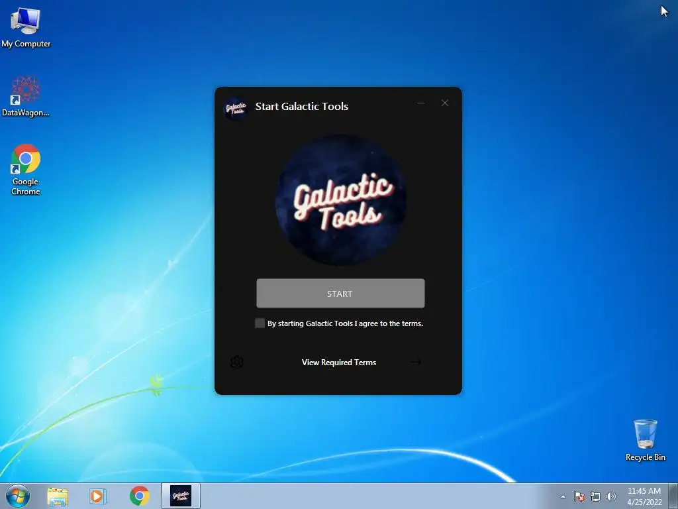Screen dimensions: 678x509
Task: Click the START button in Galactic Tools
Action: [340, 294]
